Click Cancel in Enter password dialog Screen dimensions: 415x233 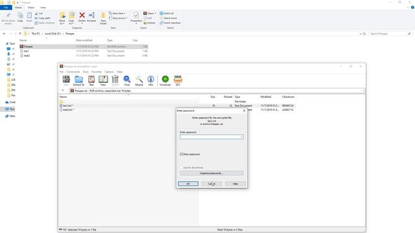tap(212, 184)
